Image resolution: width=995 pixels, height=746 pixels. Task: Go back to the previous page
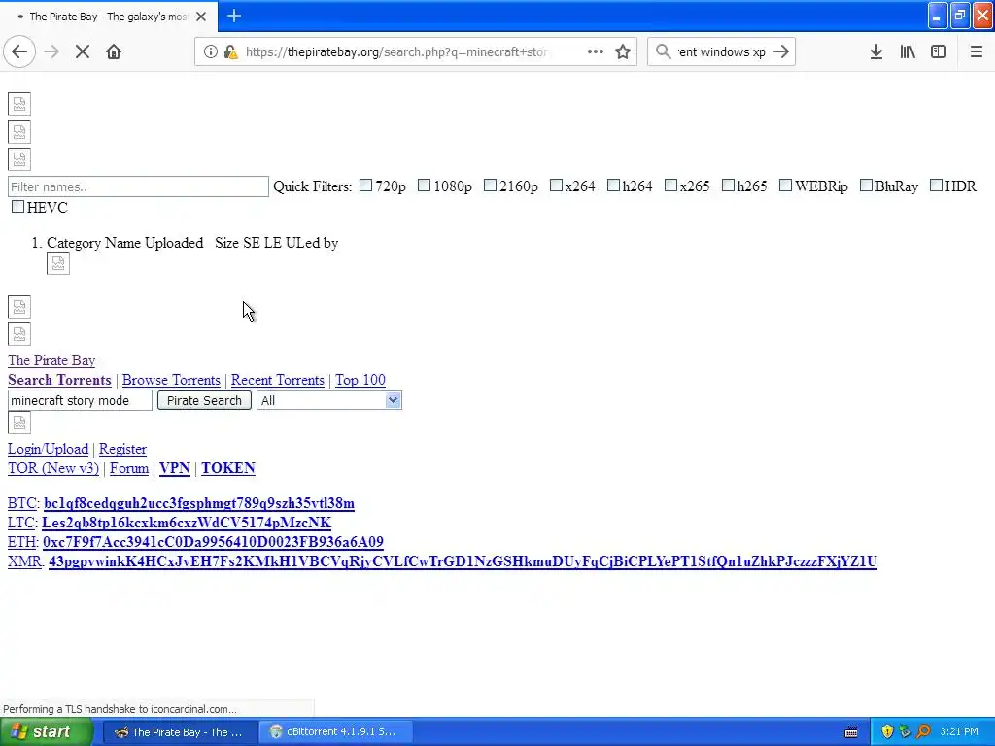19,52
